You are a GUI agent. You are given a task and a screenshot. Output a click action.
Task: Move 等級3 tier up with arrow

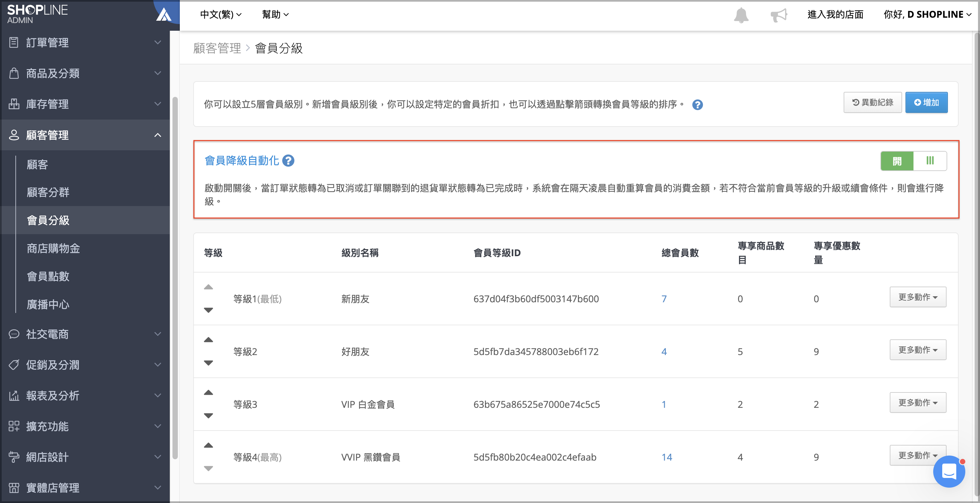click(209, 392)
